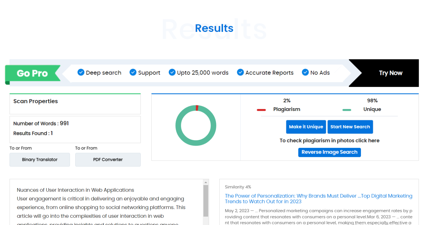Screen dimensions: 446x225
Task: Select the Go Pro ribbon badge
Action: click(x=32, y=73)
